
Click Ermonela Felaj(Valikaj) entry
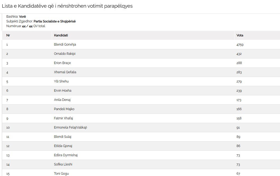(x=71, y=128)
